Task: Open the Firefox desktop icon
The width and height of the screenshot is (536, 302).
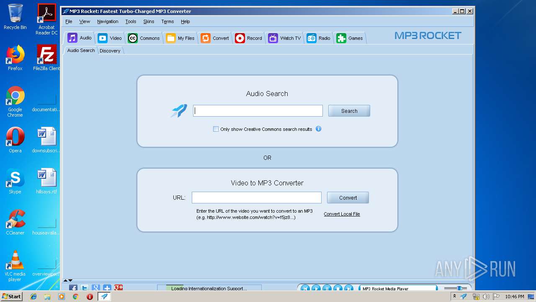Action: 15,58
